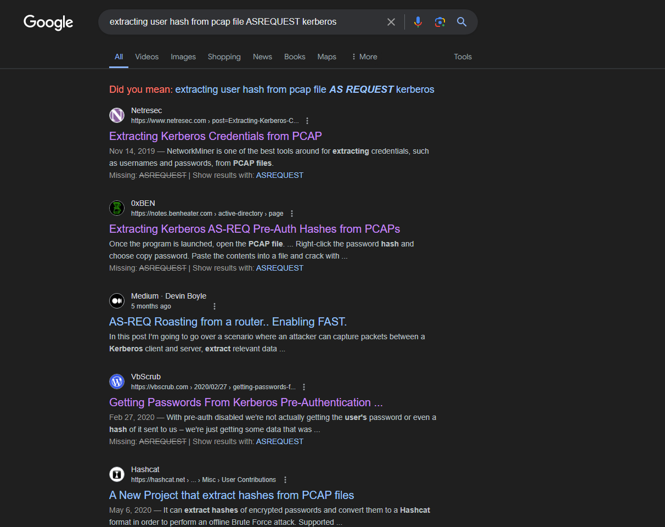Open Google Lens image search
Image resolution: width=665 pixels, height=527 pixels.
coord(439,22)
